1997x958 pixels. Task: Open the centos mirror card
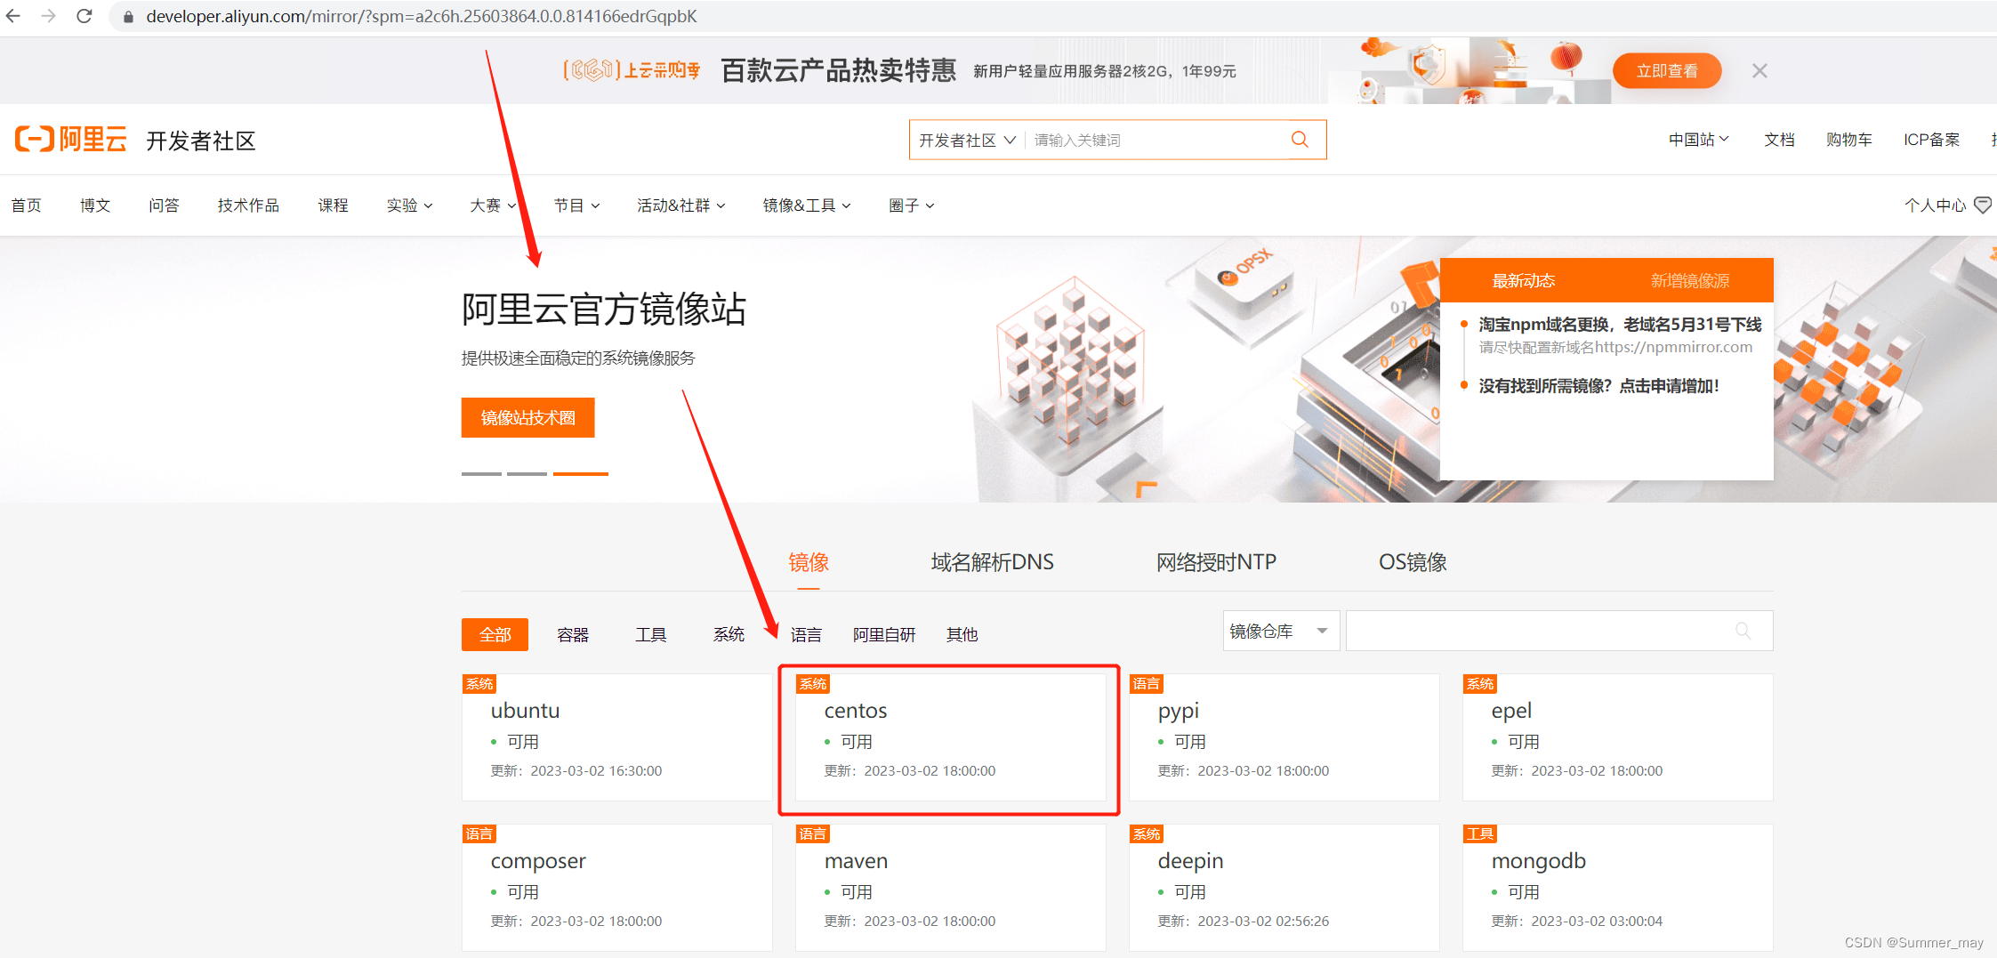(950, 737)
